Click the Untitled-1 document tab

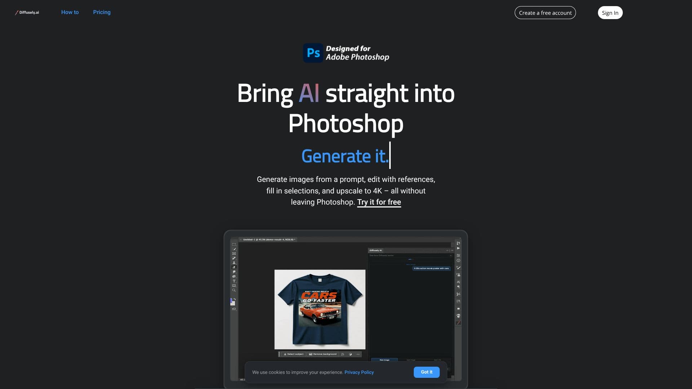(x=269, y=240)
